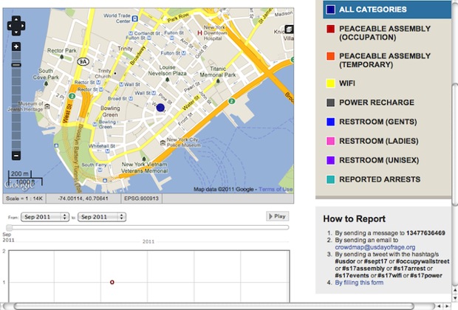
Task: Zoom out with the map minus button
Action: click(16, 155)
